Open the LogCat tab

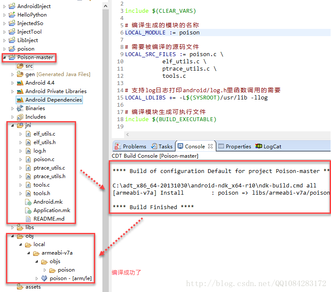(x=268, y=146)
